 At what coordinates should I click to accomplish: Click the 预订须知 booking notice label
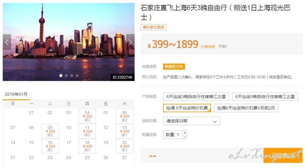pyautogui.click(x=149, y=77)
